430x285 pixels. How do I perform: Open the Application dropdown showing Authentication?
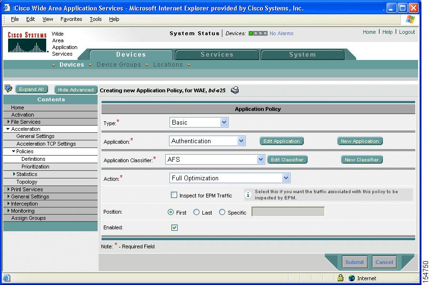pyautogui.click(x=207, y=141)
